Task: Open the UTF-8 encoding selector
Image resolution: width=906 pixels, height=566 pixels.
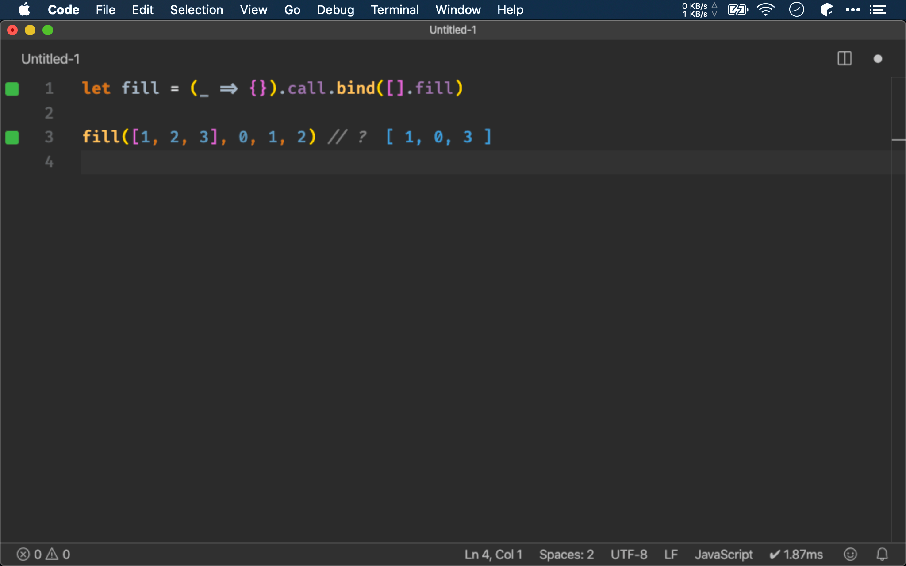Action: coord(629,554)
